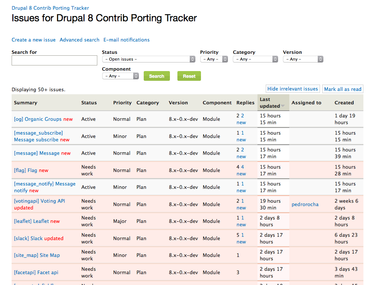Click inside the Search for text field
The height and width of the screenshot is (285, 375).
54,60
